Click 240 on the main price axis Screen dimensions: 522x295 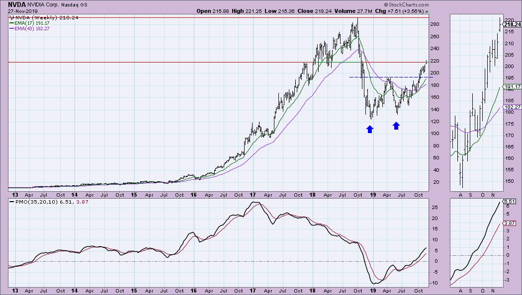coord(435,49)
